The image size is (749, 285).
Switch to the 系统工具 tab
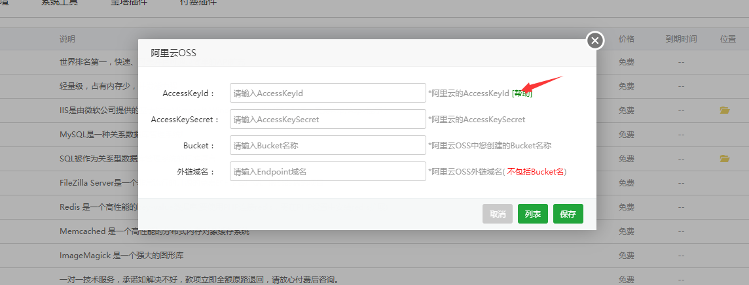click(x=59, y=3)
